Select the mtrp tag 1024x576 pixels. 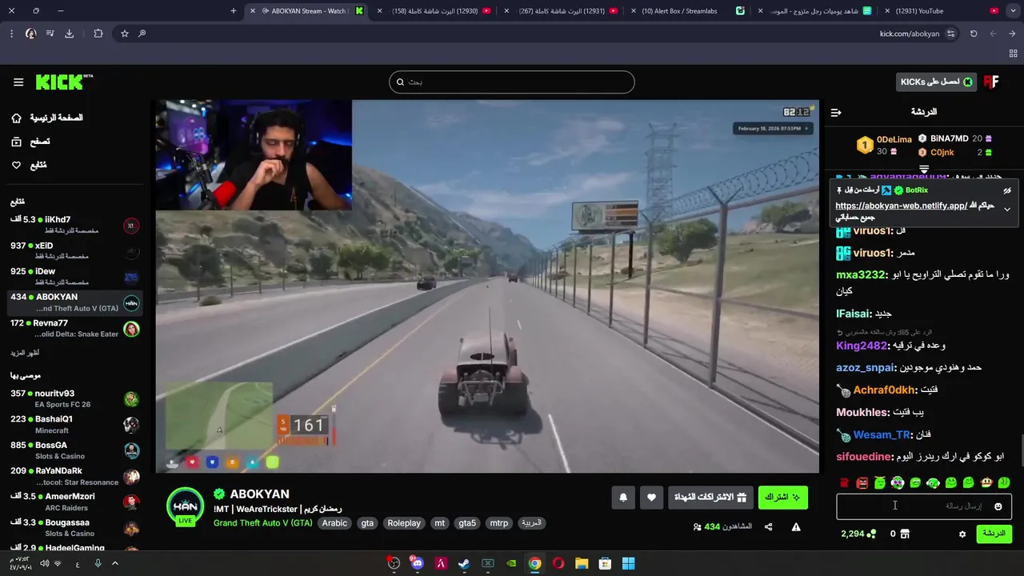[498, 523]
